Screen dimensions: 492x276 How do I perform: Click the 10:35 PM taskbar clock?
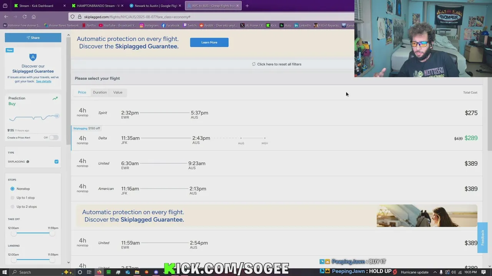[470, 272]
